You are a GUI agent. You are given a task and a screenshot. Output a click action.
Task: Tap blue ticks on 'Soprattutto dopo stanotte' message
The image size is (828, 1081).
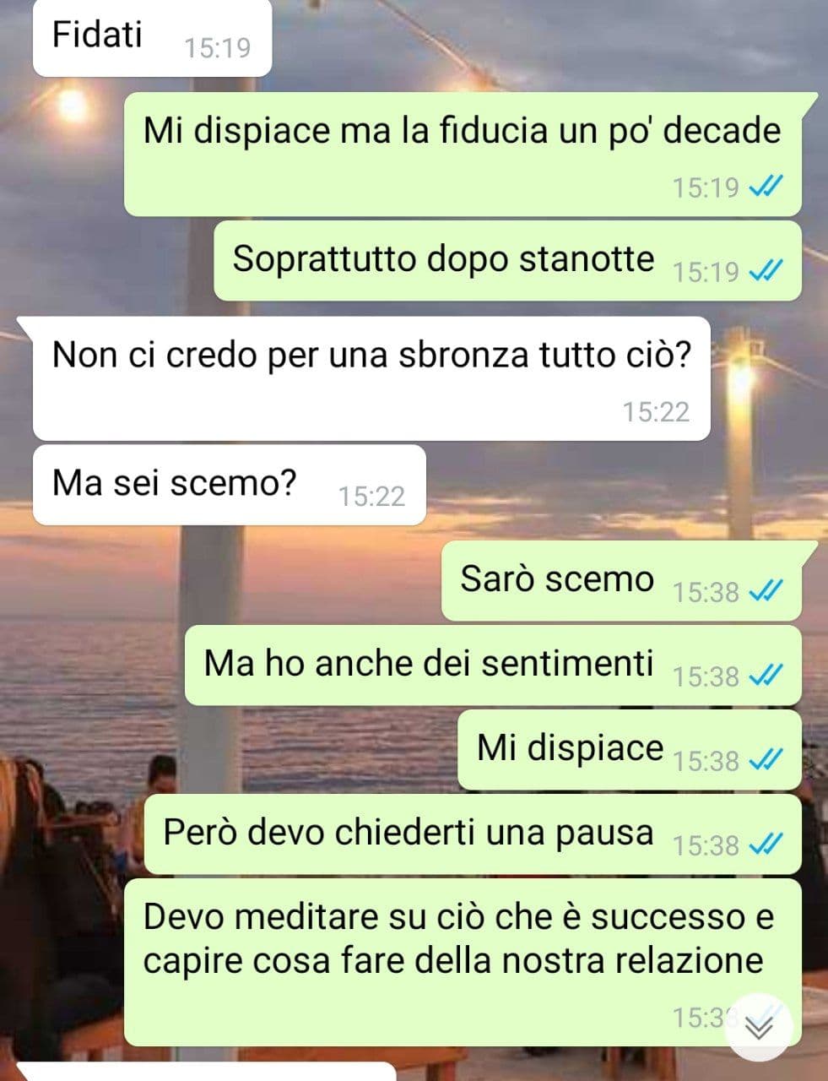point(766,271)
